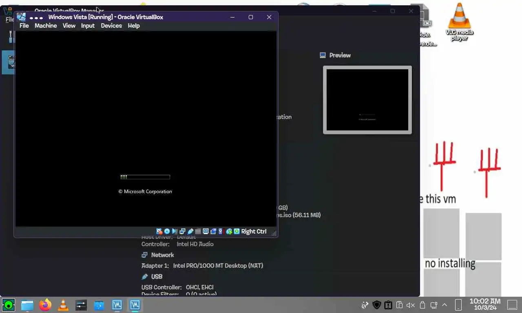Click the USB section pen icon in Manager
This screenshot has height=313, width=522.
pos(144,276)
